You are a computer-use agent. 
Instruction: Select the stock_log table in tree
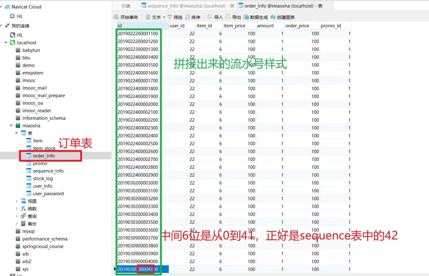(x=43, y=179)
